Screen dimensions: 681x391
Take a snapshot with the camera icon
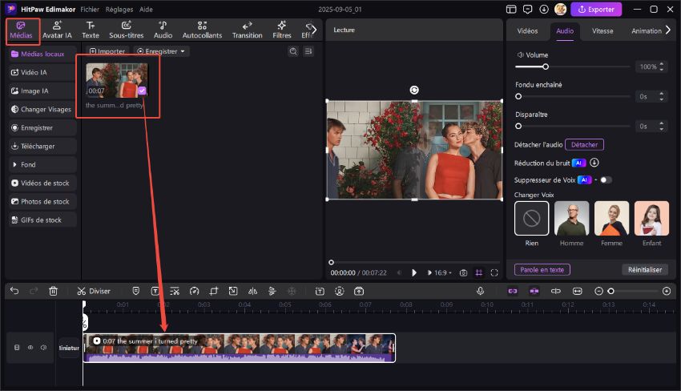[464, 272]
